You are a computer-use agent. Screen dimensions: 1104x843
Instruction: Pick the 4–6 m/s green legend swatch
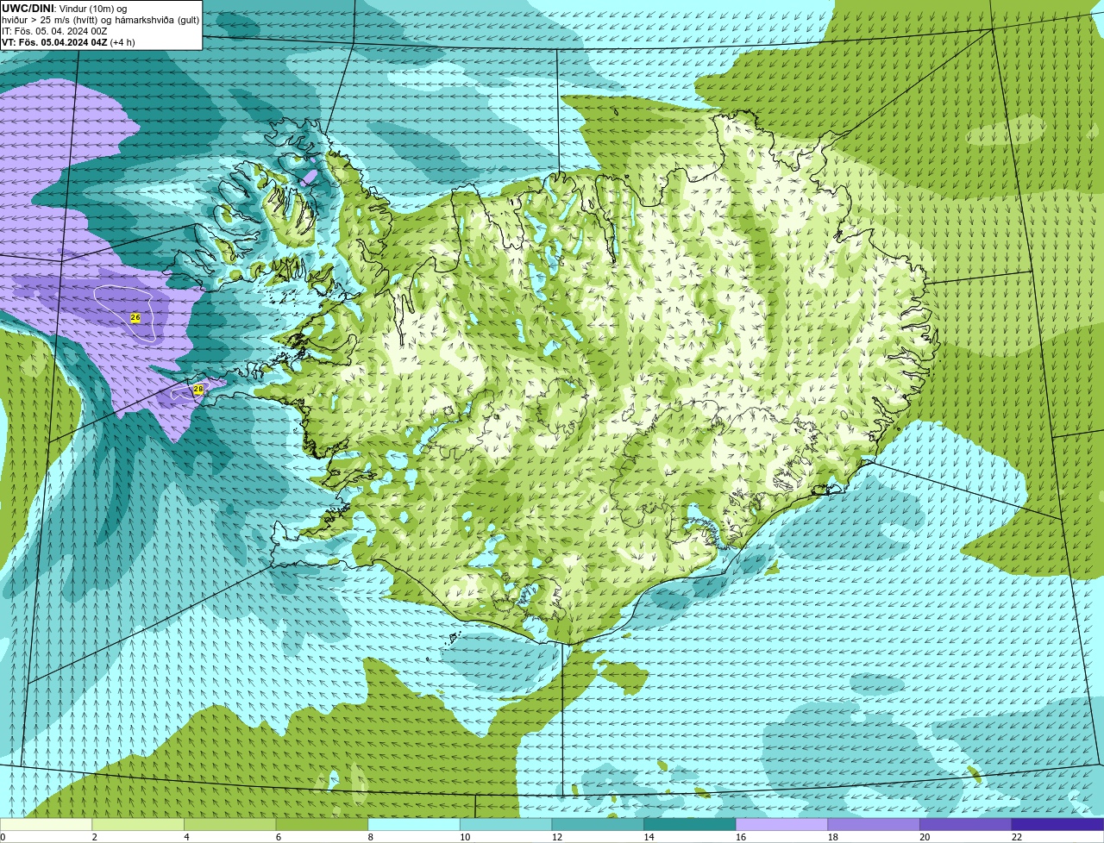coord(229,824)
